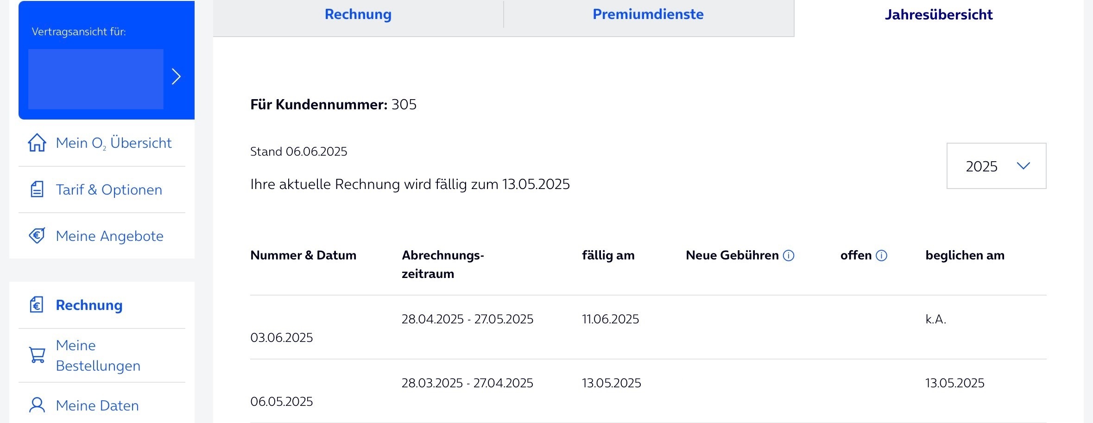Click the euro invoice icon beside Rechnung
This screenshot has width=1093, height=423.
pyautogui.click(x=37, y=305)
